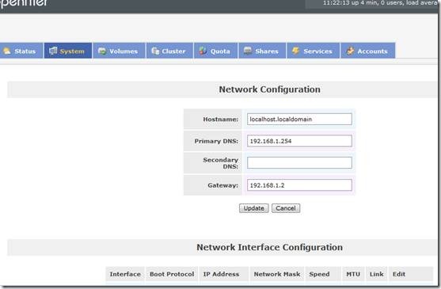Open the Status tab label
The height and width of the screenshot is (289, 441).
pos(25,51)
